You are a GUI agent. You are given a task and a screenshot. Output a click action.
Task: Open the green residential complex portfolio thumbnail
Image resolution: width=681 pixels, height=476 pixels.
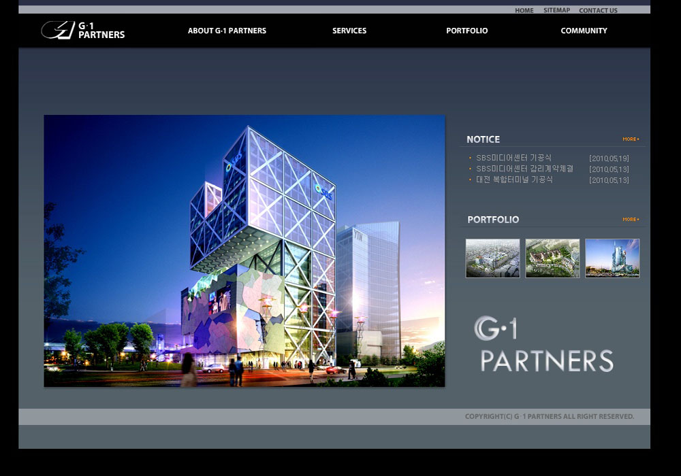point(552,258)
